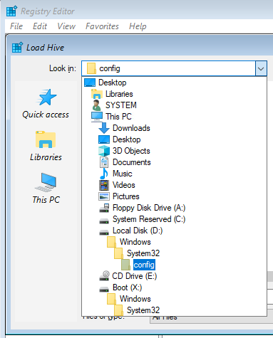Viewport: 273px width, 338px height.
Task: Select Desktop under This PC
Action: pyautogui.click(x=174, y=139)
